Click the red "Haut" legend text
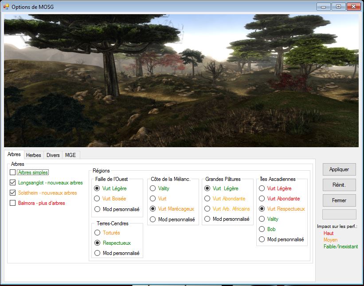The image size is (364, 286). 329,233
